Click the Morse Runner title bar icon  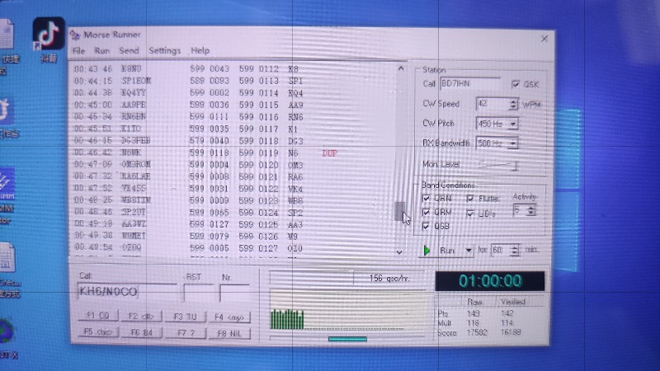(75, 35)
